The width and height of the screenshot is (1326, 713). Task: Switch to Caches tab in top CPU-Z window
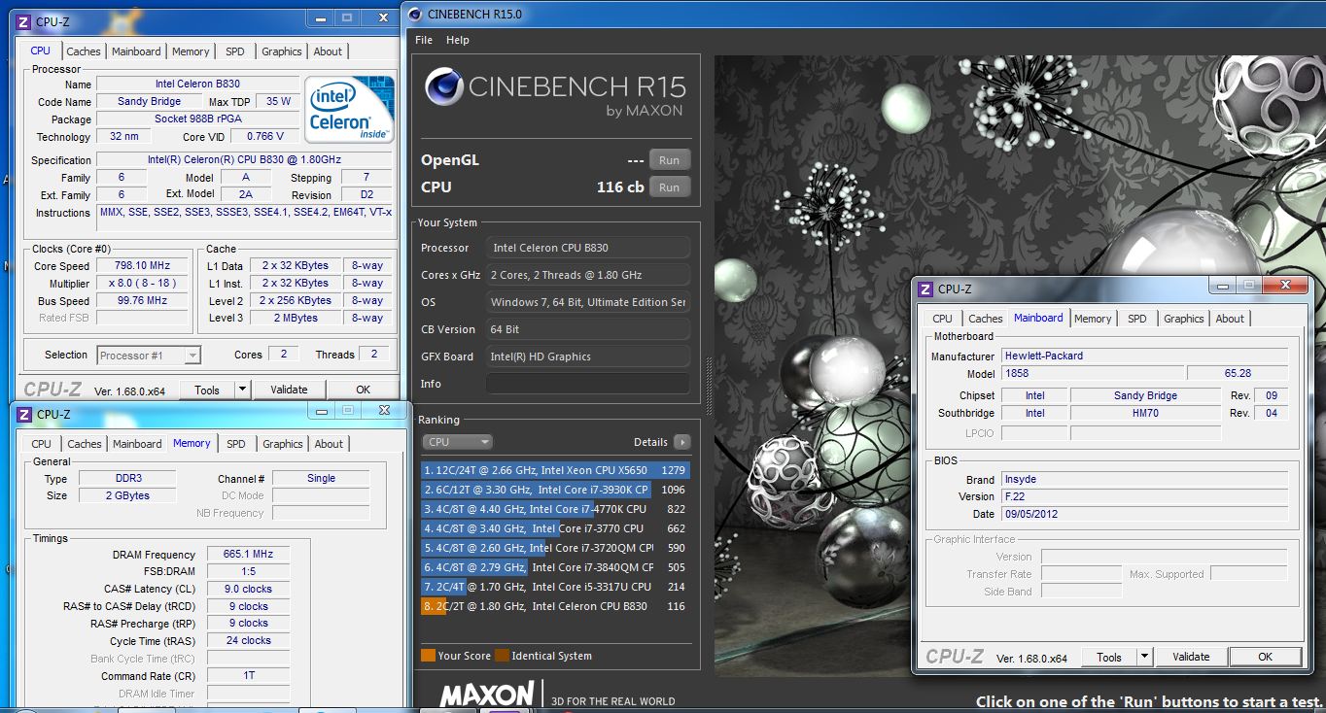(x=84, y=51)
